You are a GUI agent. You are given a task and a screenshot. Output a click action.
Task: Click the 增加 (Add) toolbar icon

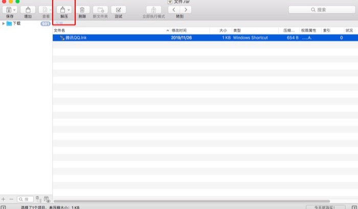pos(28,10)
